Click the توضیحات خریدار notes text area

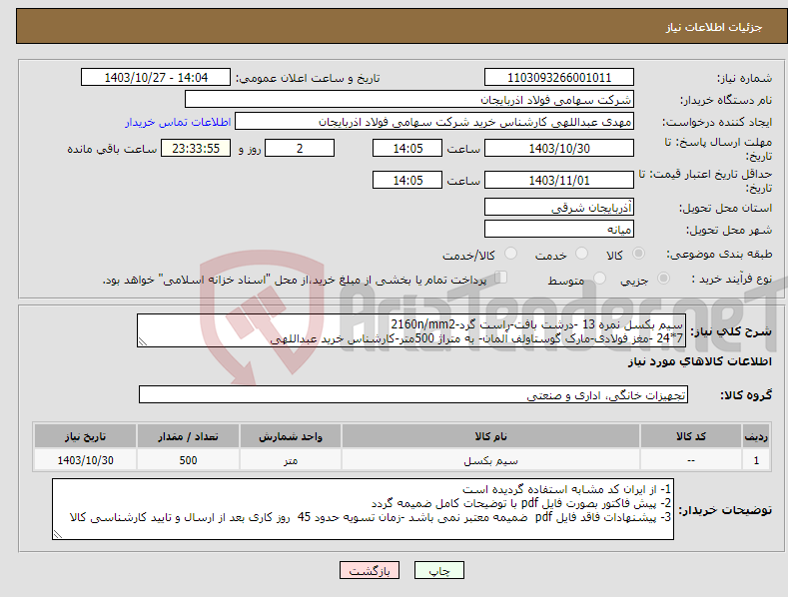coord(363,509)
